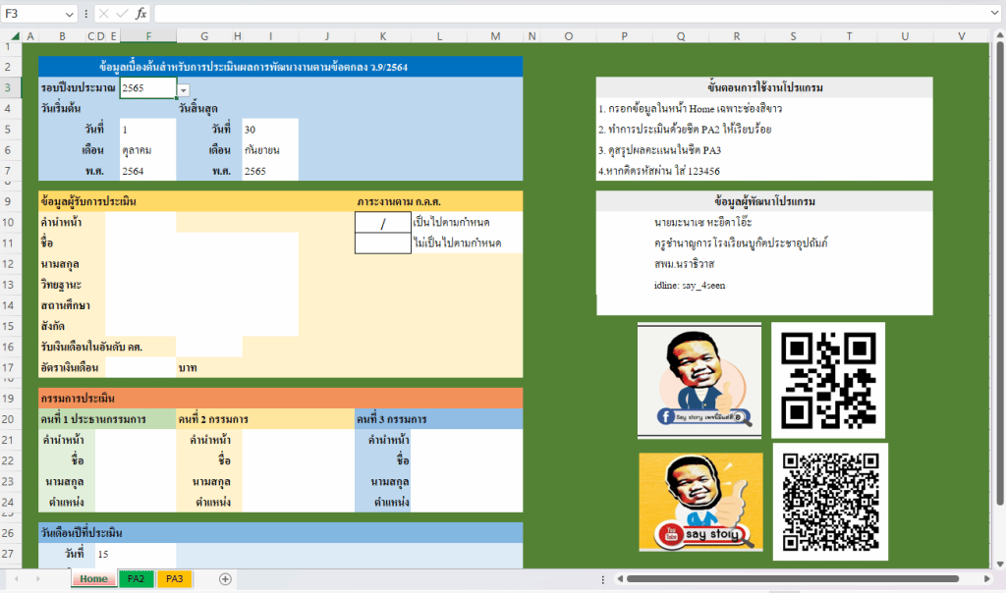Image resolution: width=1006 pixels, height=593 pixels.
Task: Click the Select All corner triangle
Action: click(15, 36)
